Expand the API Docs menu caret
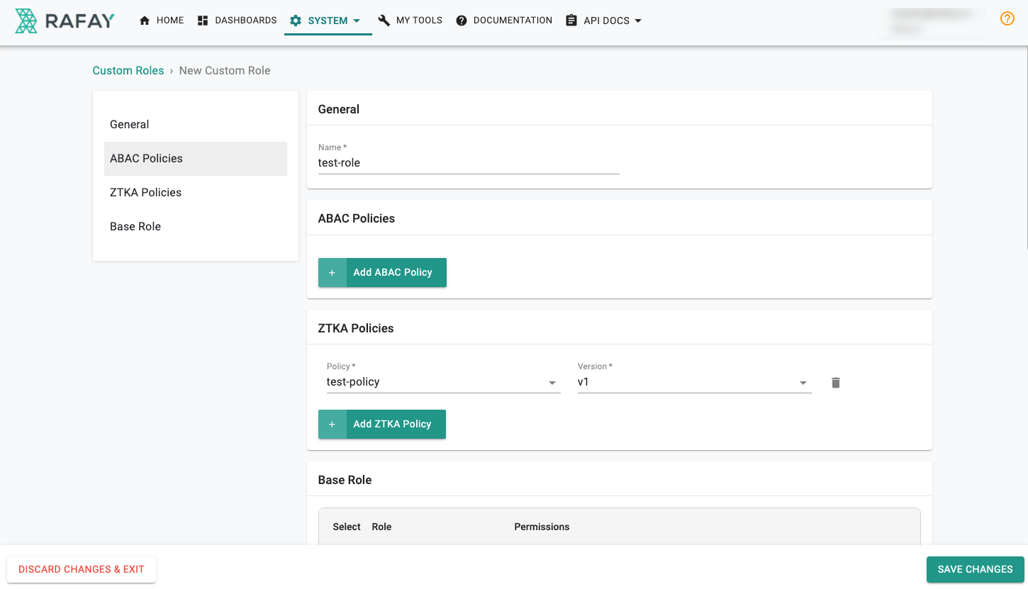1028x589 pixels. coord(638,21)
